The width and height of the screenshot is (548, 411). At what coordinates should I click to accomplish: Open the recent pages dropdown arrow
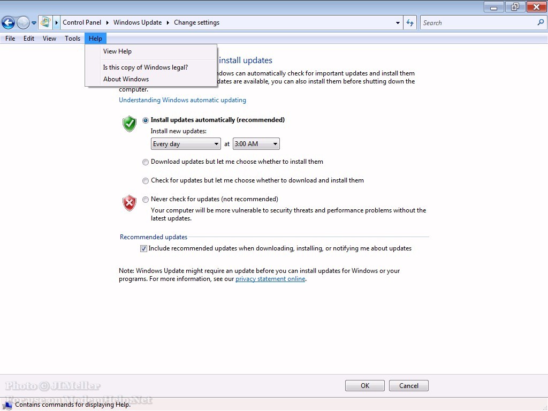tap(34, 23)
